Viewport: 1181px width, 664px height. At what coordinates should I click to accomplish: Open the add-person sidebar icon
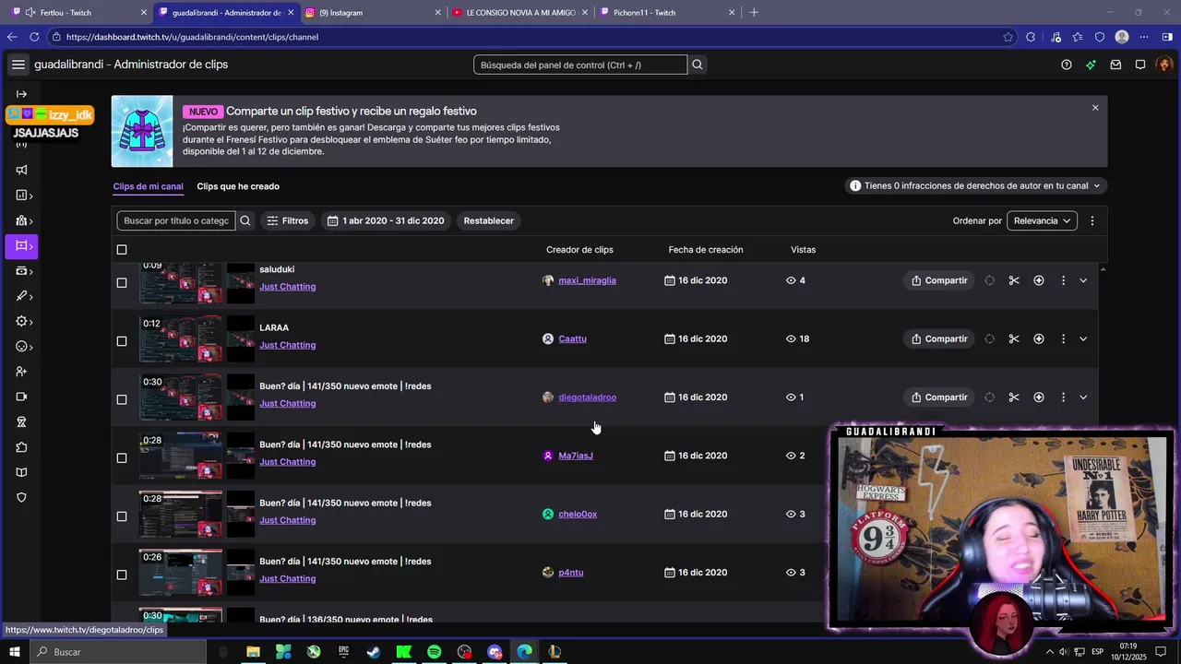(x=21, y=372)
